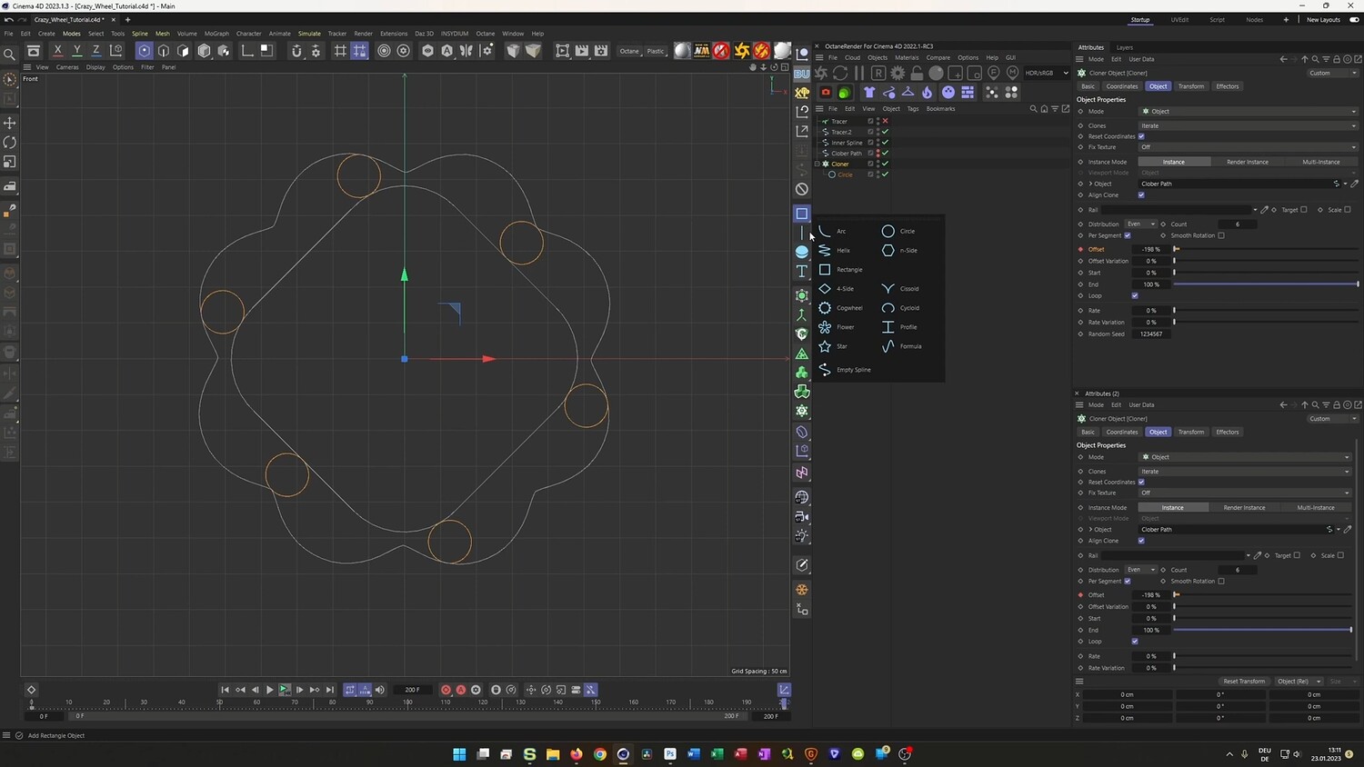Pick the n-Side spline primitive
This screenshot has width=1364, height=767.
click(x=899, y=250)
